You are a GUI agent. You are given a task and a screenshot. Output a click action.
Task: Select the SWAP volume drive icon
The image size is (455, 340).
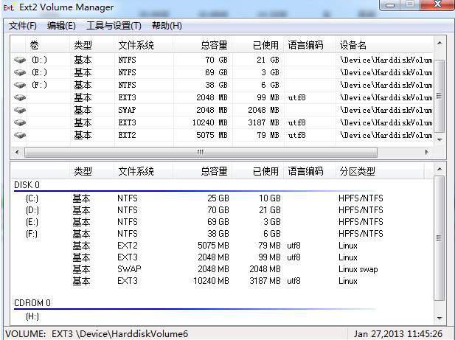(x=20, y=110)
